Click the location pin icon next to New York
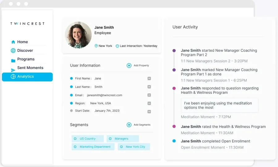Screen dimensions: 278x167 (x=96, y=46)
